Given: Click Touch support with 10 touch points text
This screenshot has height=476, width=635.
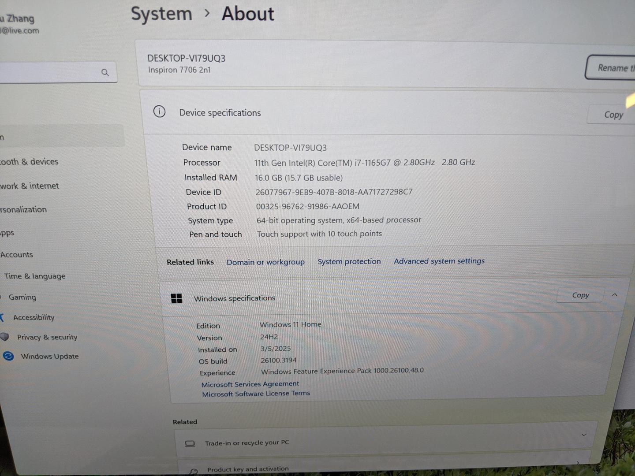Looking at the screenshot, I should click(x=319, y=234).
